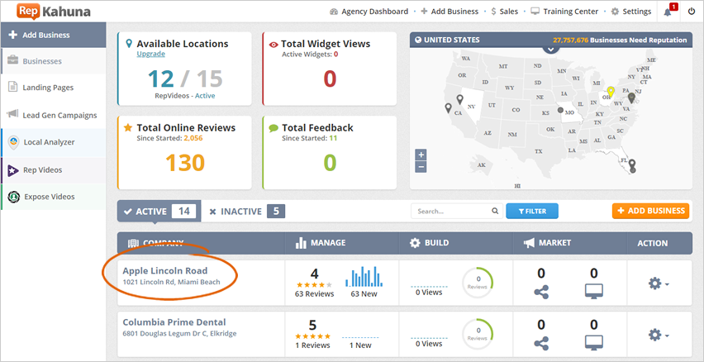704x362 pixels.
Task: Switch to the Active businesses tab
Action: click(x=158, y=211)
